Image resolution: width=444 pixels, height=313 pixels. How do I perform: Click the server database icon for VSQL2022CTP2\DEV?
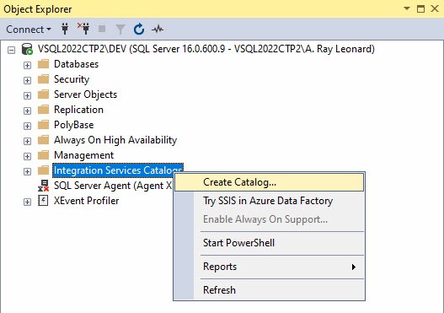coord(27,49)
